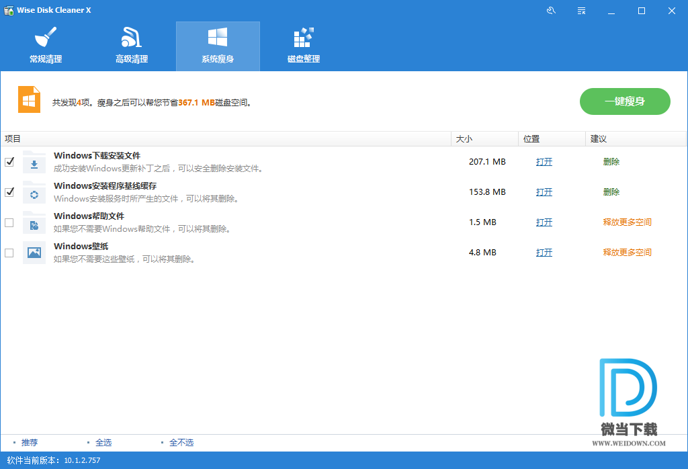Click the 4.8 MB size value
The width and height of the screenshot is (688, 469).
(482, 253)
